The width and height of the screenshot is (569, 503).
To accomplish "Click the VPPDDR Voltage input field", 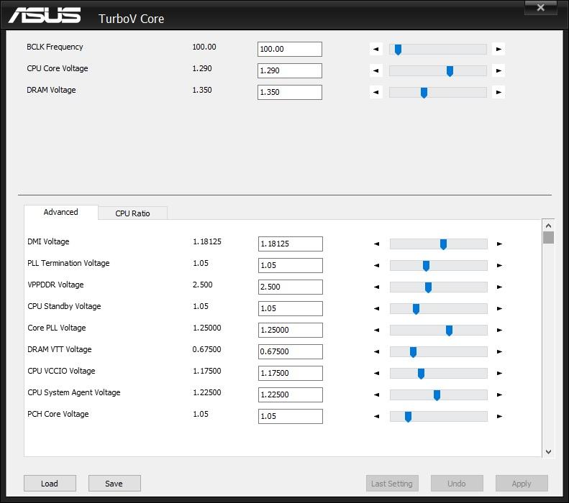I will coord(291,287).
